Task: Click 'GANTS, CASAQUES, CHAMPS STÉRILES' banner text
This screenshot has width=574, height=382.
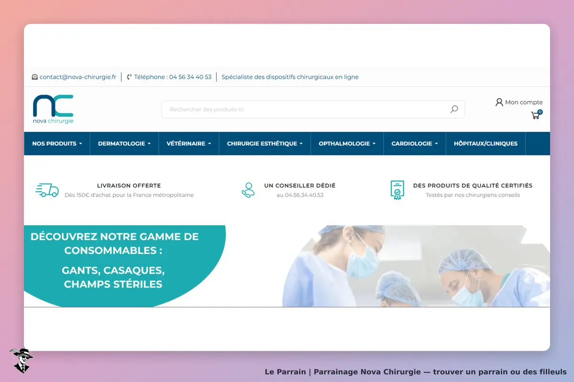Action: click(113, 277)
